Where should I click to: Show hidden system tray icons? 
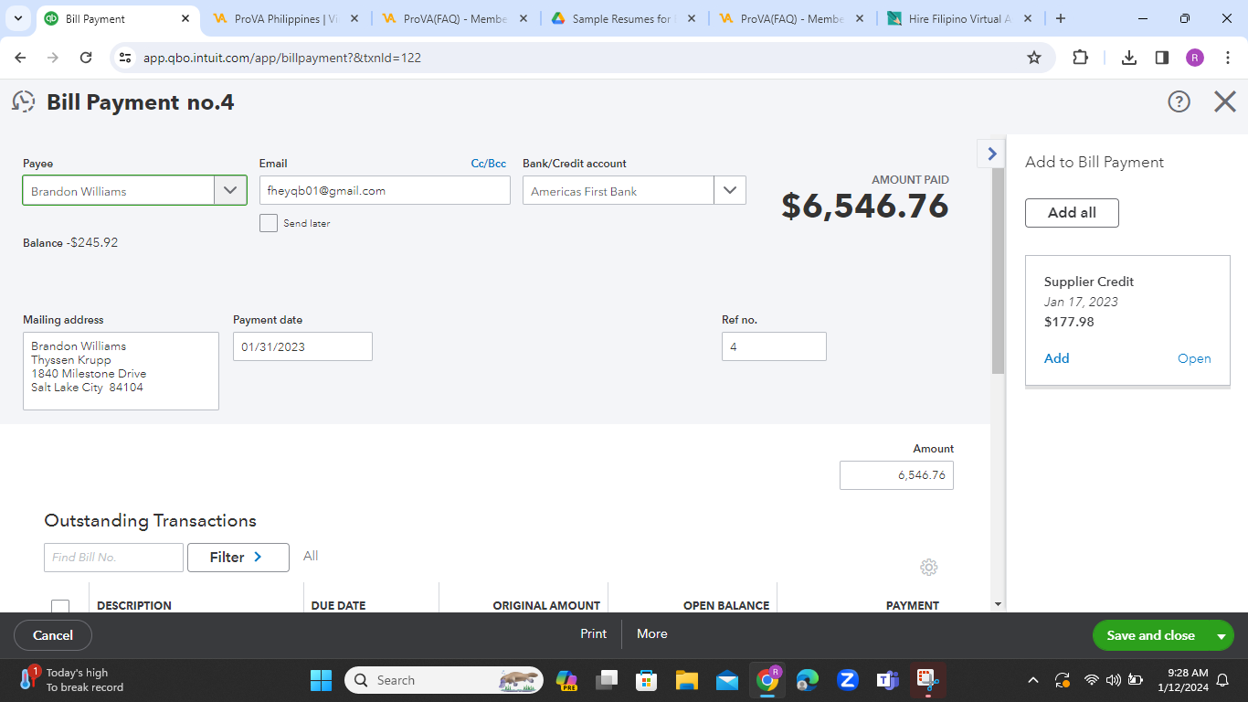pyautogui.click(x=1033, y=680)
